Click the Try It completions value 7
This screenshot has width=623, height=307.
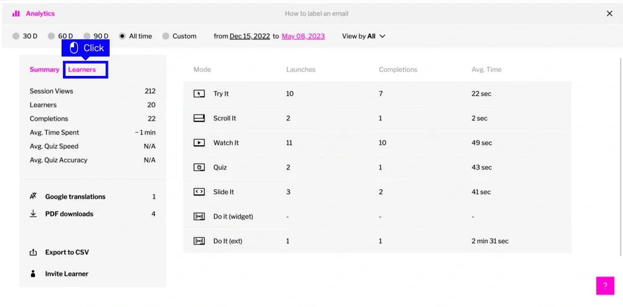coord(381,94)
